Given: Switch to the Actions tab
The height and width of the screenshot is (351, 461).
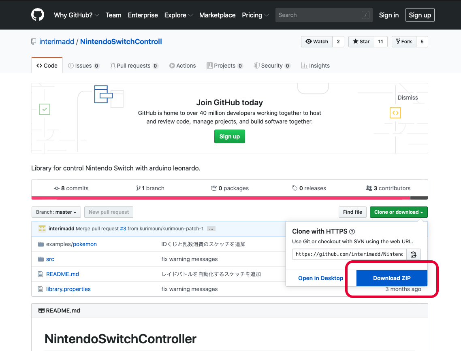Looking at the screenshot, I should [183, 66].
